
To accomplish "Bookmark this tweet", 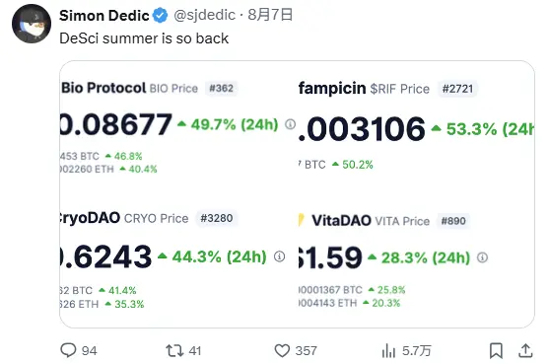I will [496, 350].
